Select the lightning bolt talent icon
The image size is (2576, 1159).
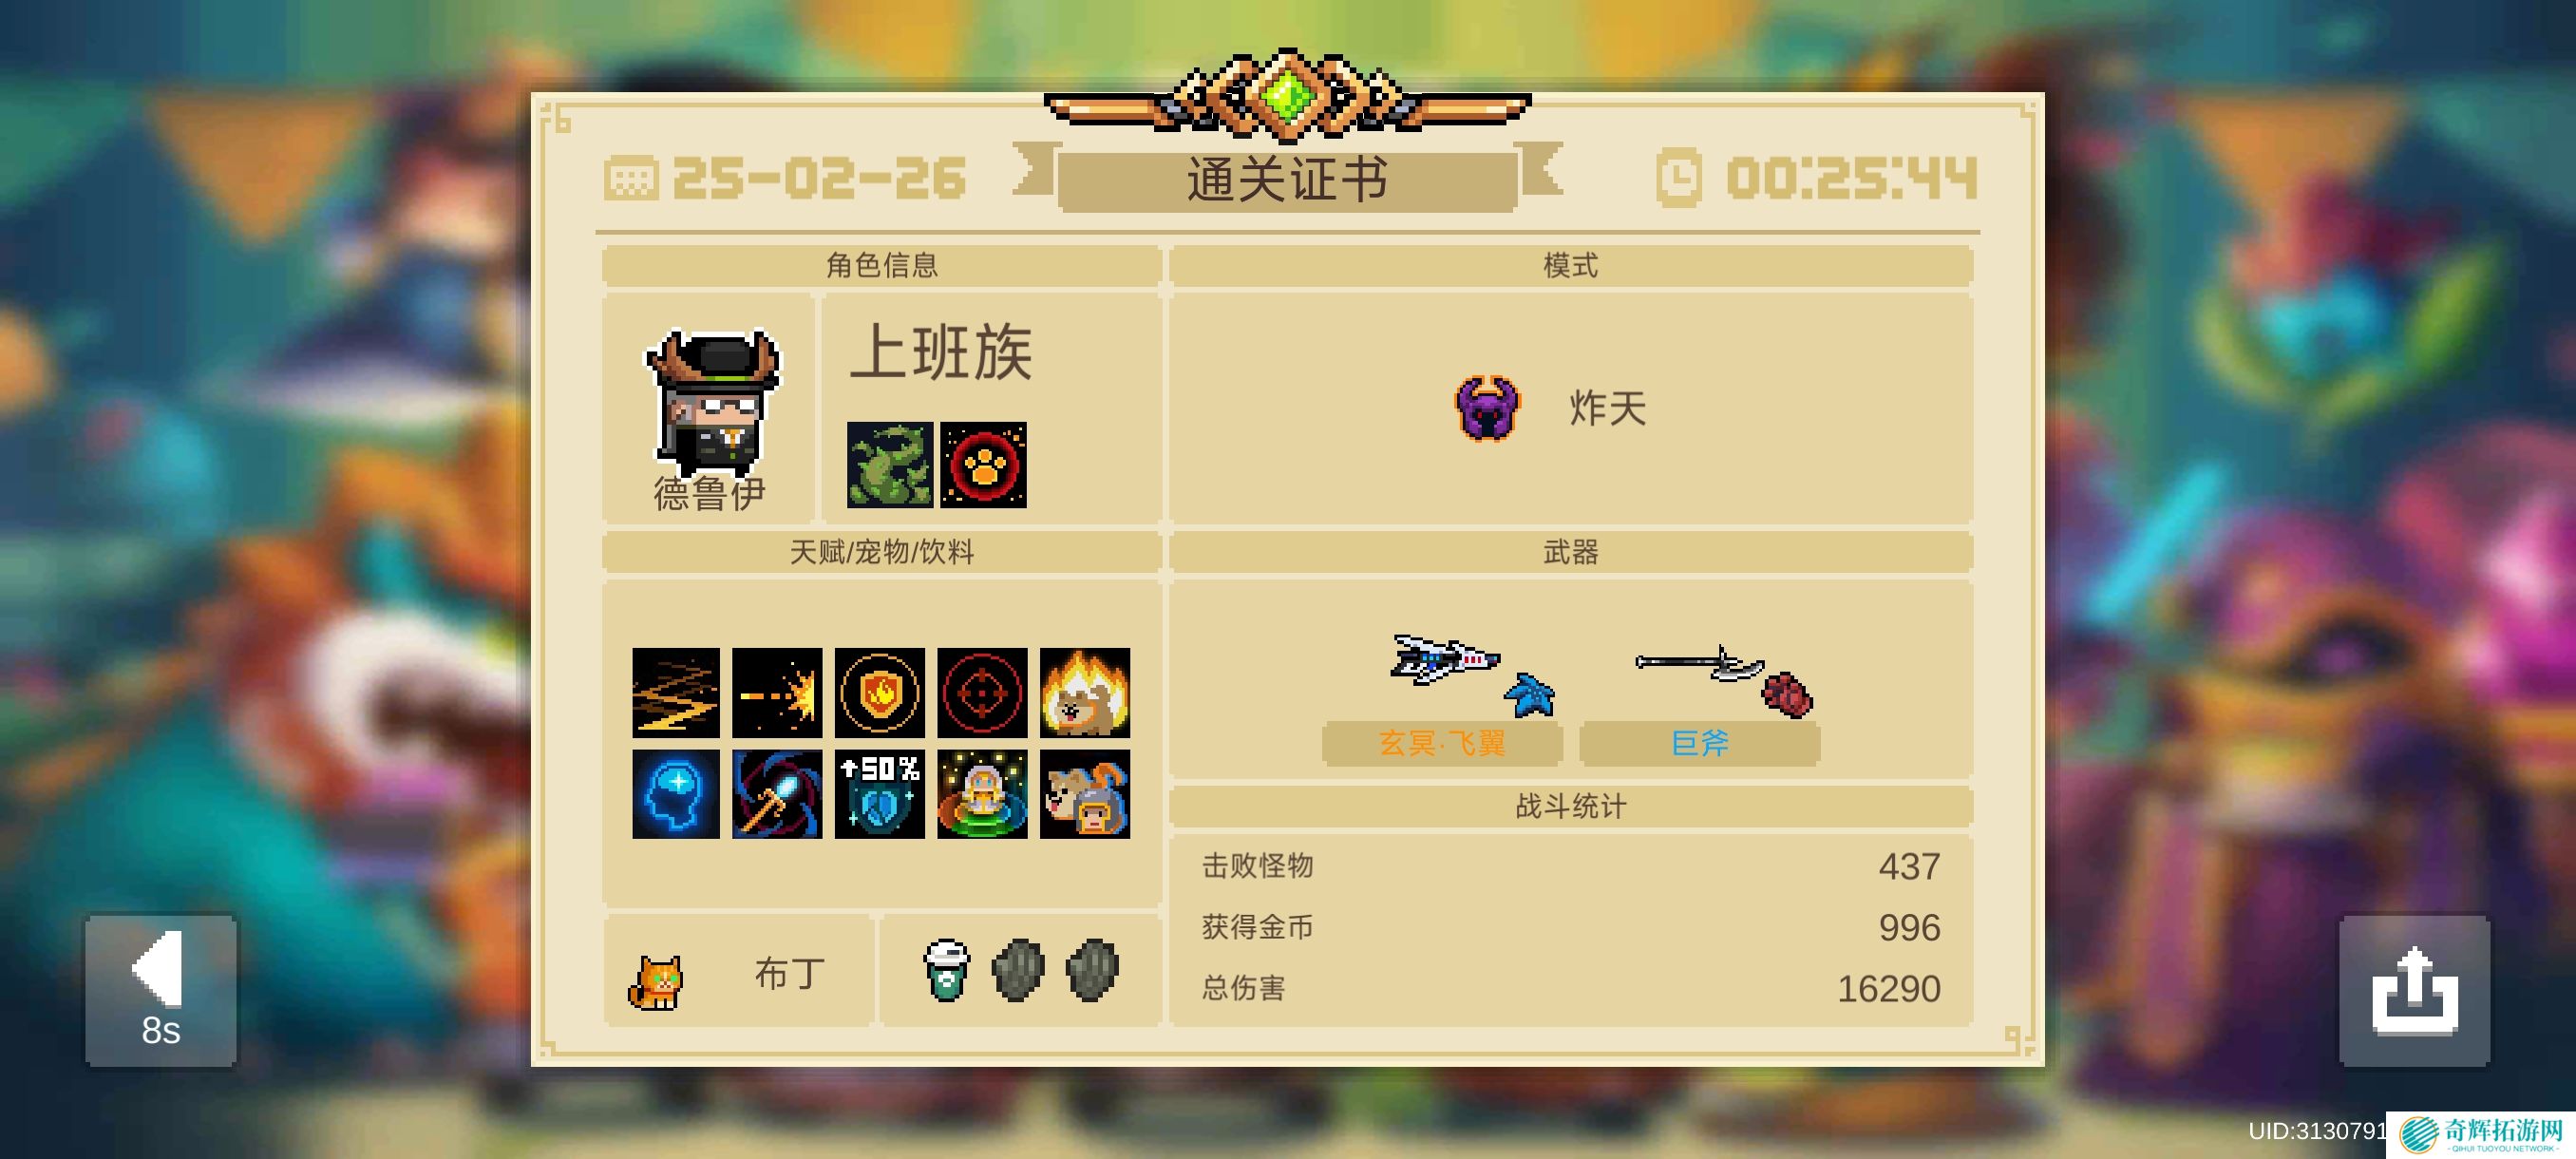(x=676, y=692)
